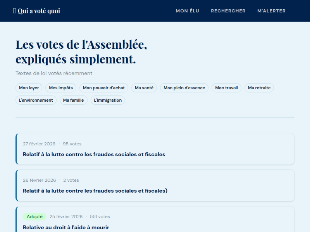310x232 pixels.
Task: Open the RECHERCHER navigation item
Action: pos(228,11)
